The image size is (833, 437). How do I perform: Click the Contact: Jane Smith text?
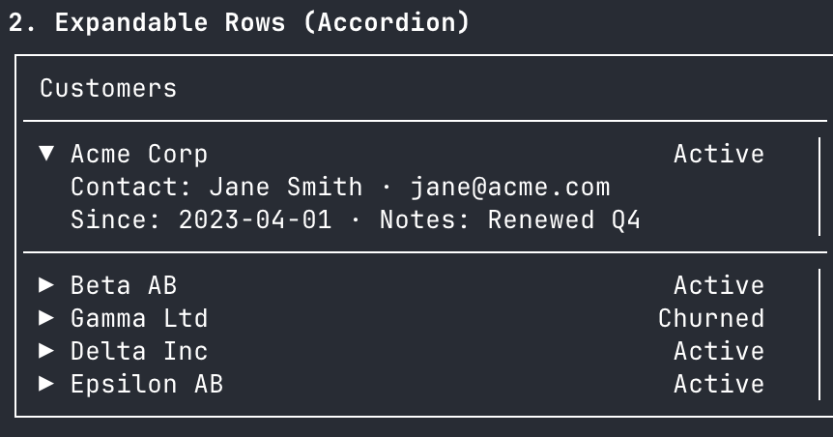216,187
